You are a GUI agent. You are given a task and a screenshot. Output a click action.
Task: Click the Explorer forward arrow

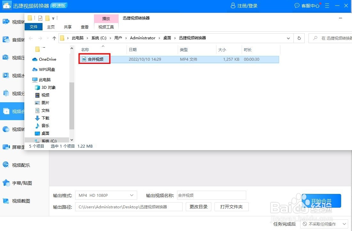click(x=40, y=38)
